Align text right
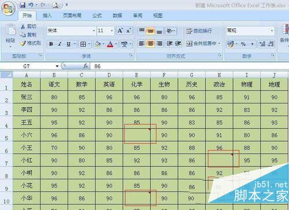 pos(159,43)
